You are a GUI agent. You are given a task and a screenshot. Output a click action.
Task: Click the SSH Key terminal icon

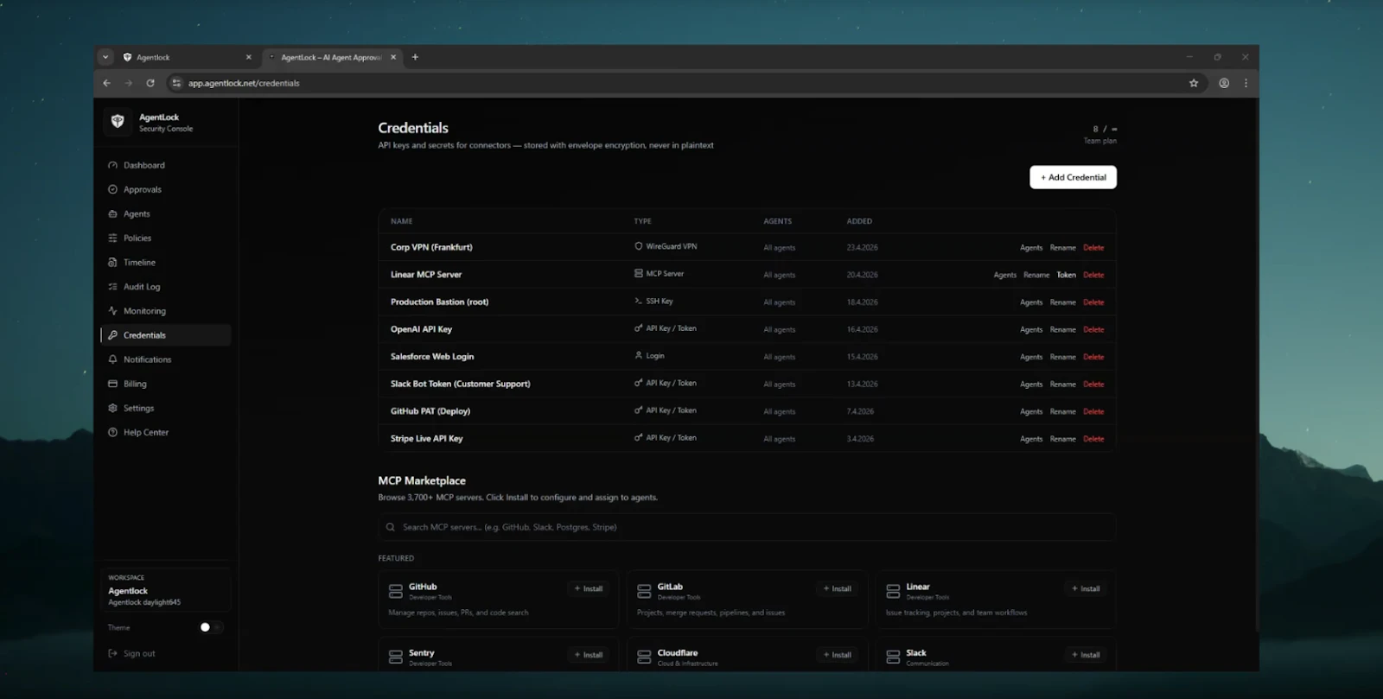[638, 301]
